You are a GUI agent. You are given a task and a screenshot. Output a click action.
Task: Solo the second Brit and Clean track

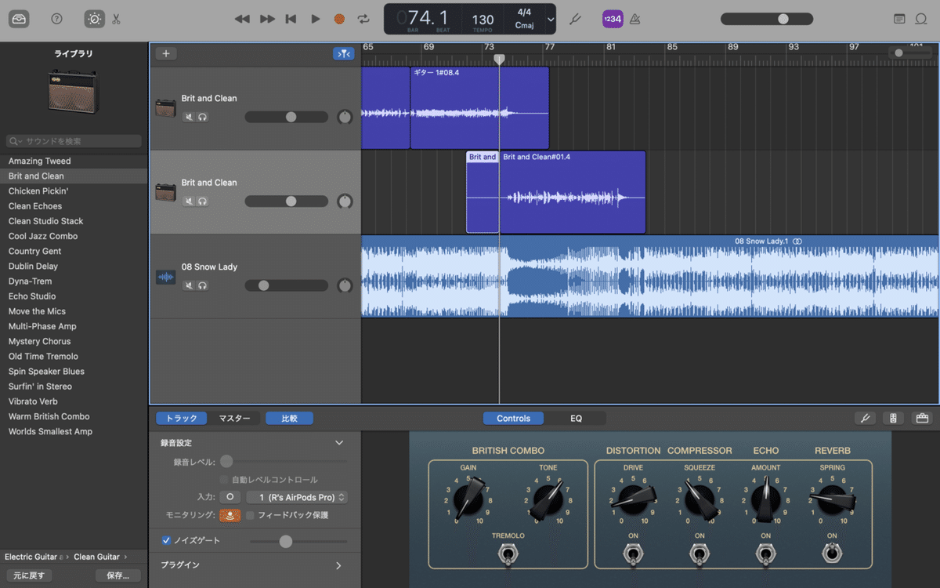point(203,201)
